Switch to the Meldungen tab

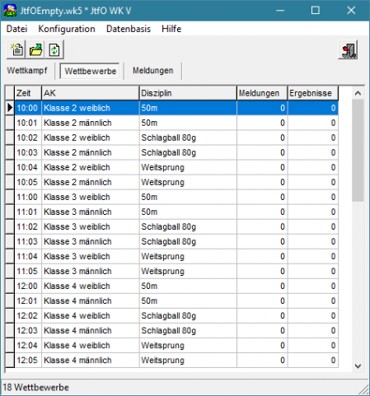153,71
